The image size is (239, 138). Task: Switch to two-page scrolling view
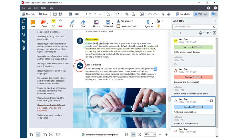coord(51,135)
